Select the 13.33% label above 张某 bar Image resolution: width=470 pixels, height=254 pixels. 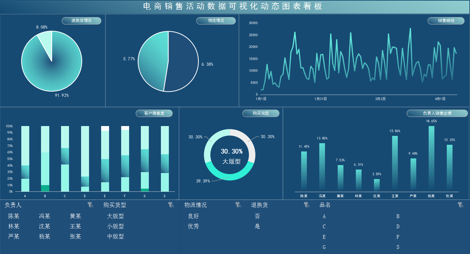tap(450, 140)
